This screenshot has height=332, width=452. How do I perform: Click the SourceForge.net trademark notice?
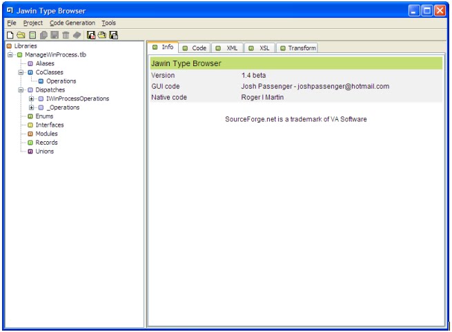click(296, 119)
